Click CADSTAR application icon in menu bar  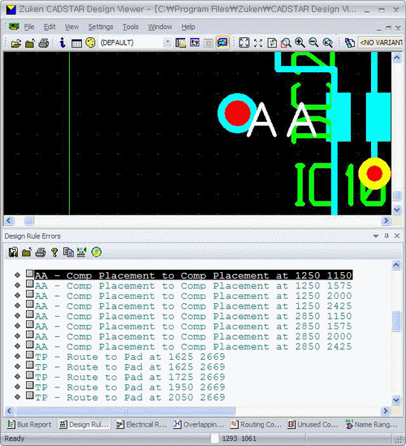coord(13,27)
